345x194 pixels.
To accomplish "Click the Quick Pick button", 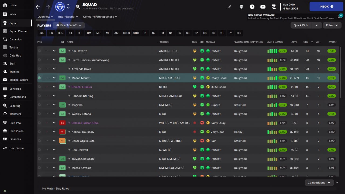I will pos(301,25).
